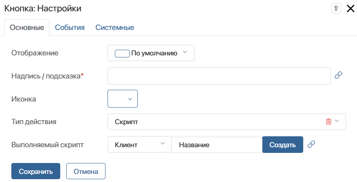
Task: Switch to the Системные tab
Action: coord(115,28)
